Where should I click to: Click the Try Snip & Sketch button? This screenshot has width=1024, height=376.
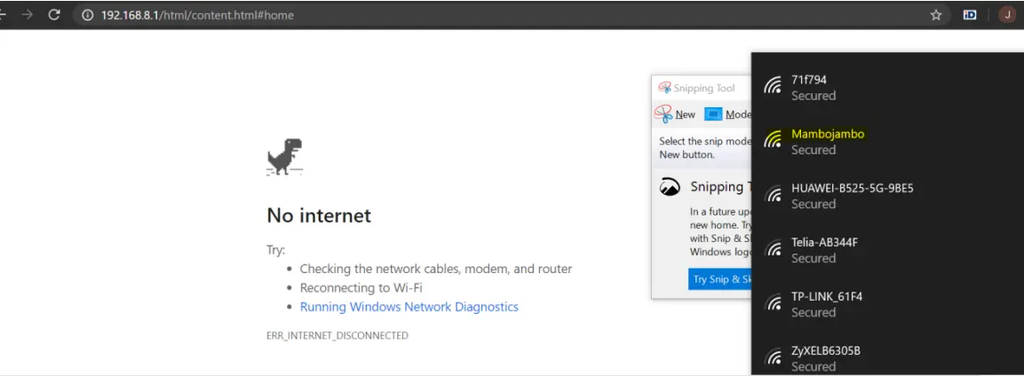(719, 279)
